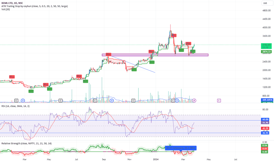Screen dimensions: 274x162
Task: Click the blue RS reference tooltip label
Action: pyautogui.click(x=181, y=148)
